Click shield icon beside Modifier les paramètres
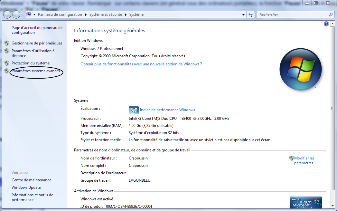Screen dimensions: 337x211 click(x=291, y=158)
